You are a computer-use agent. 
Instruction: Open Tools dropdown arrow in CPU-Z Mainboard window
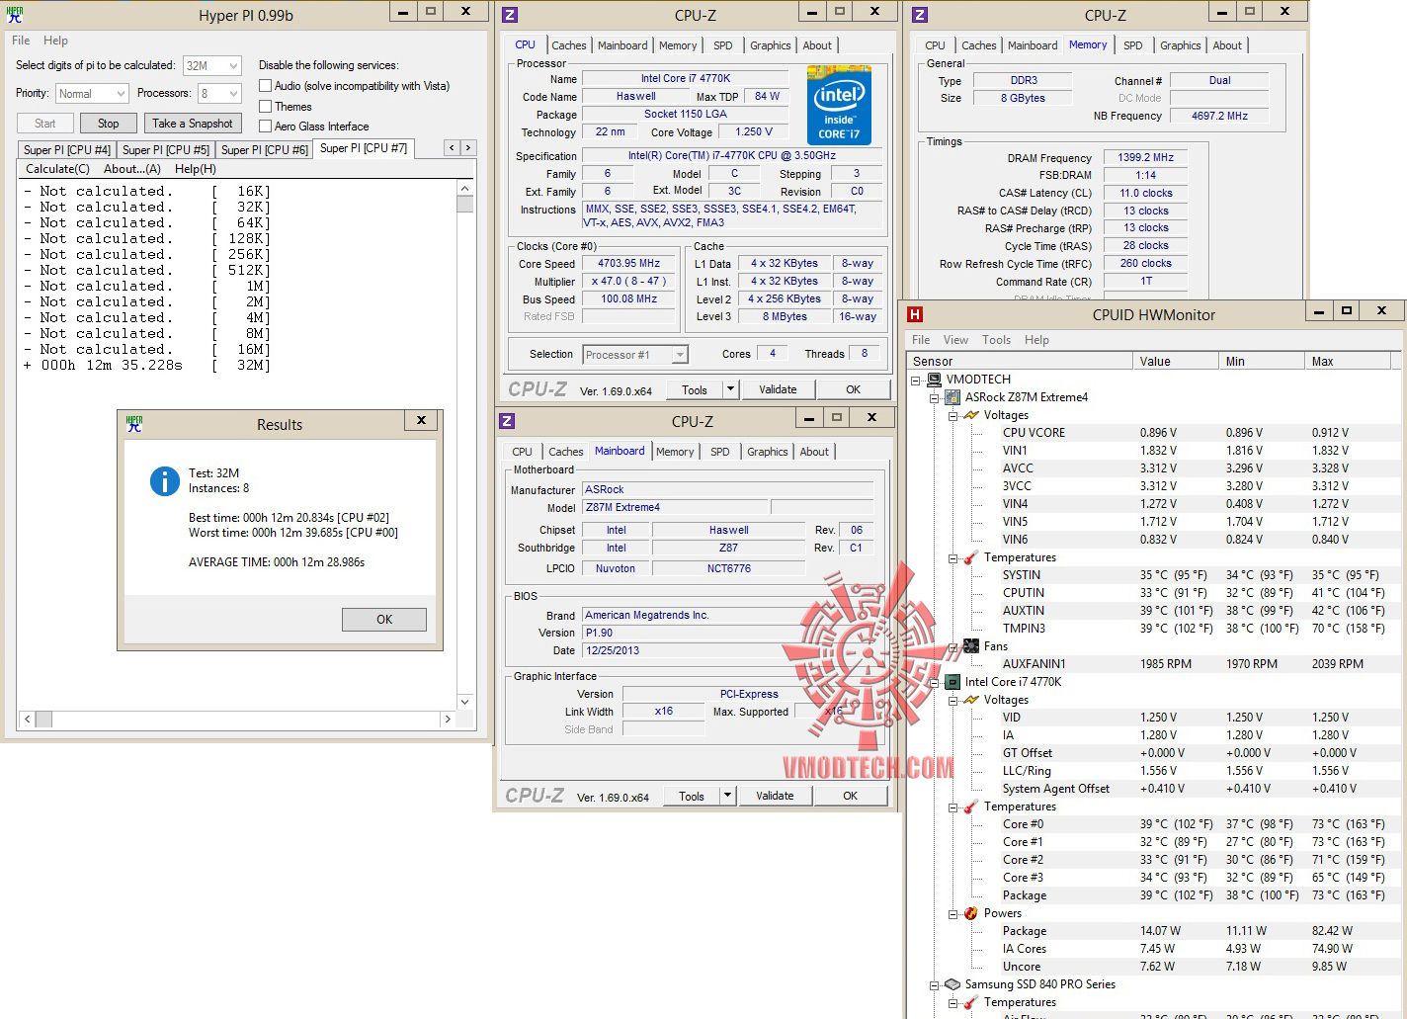pos(728,796)
